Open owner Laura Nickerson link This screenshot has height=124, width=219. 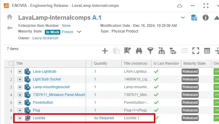[45, 38]
